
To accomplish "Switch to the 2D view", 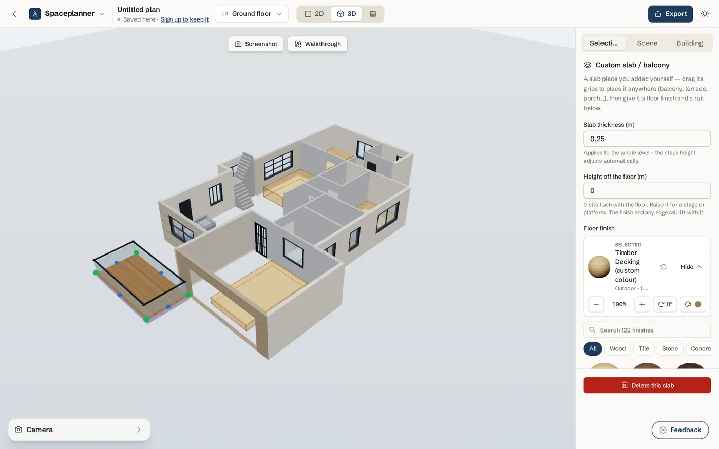I will pyautogui.click(x=314, y=14).
